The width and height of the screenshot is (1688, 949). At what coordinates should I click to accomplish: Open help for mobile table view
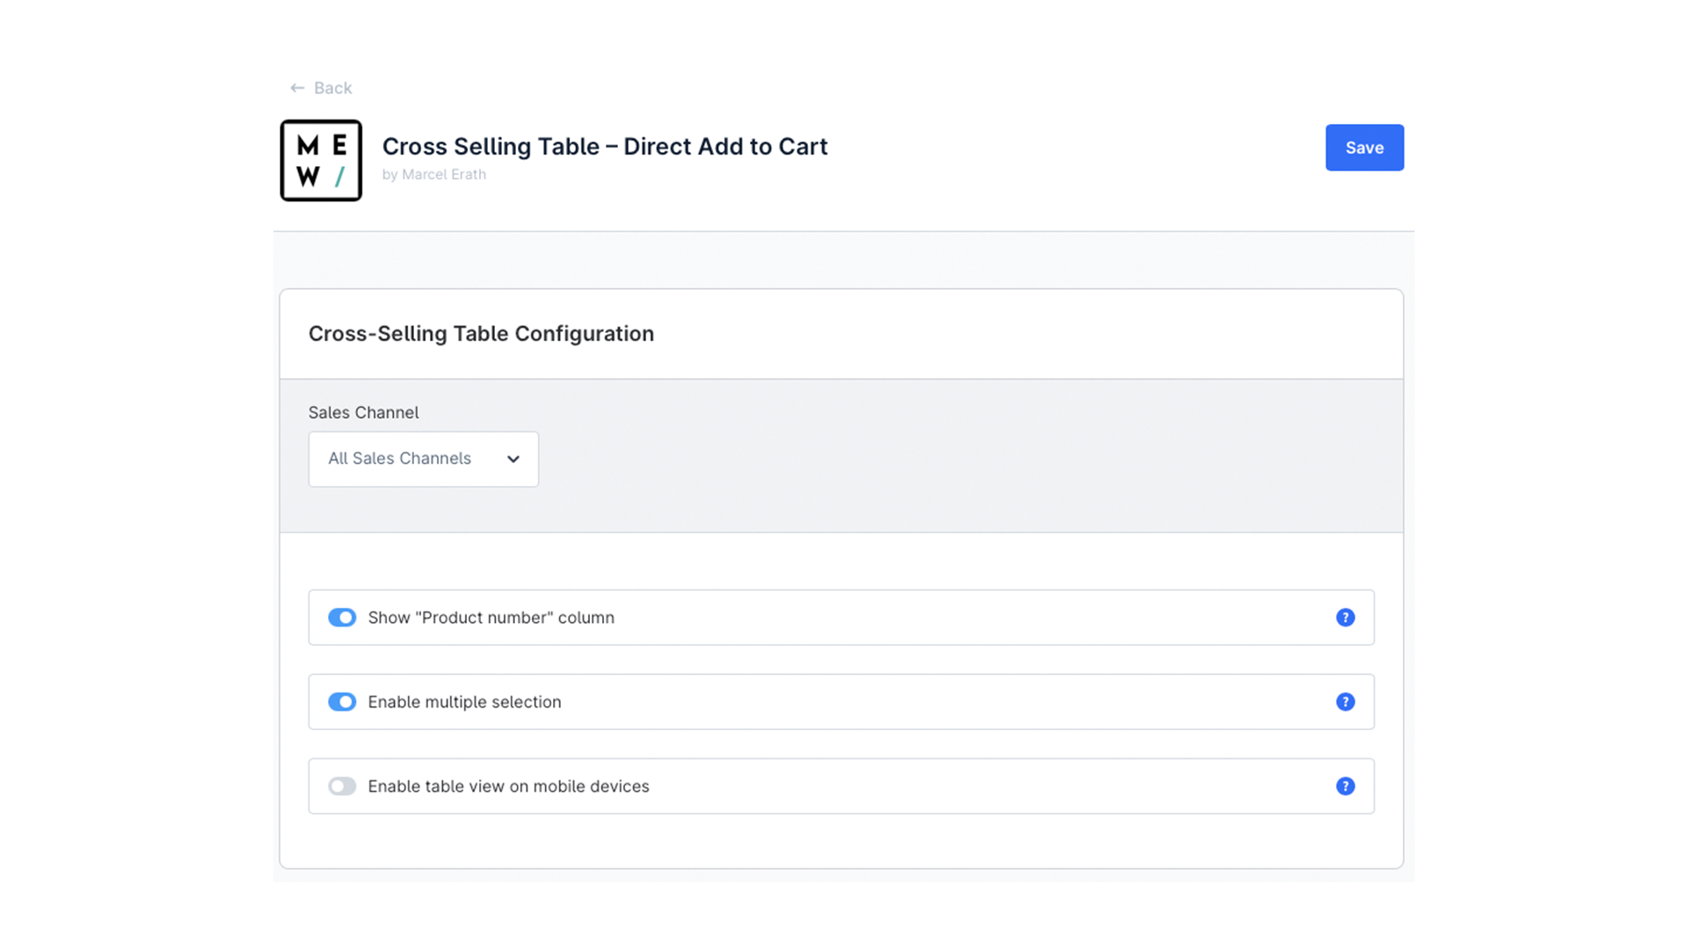tap(1345, 786)
